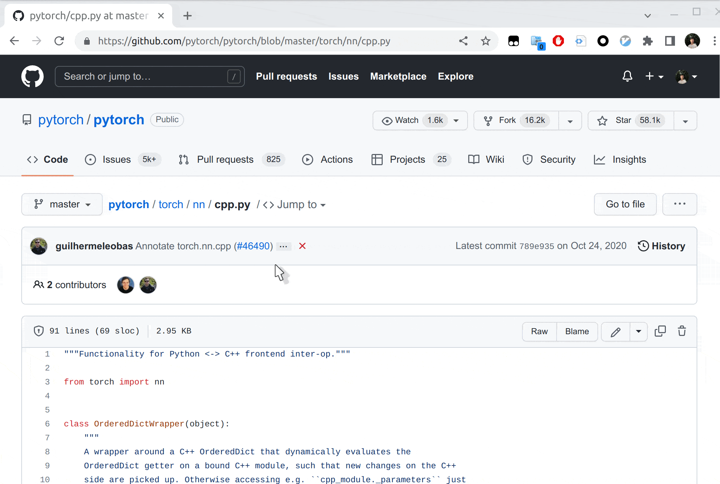Click the second contributor avatar
720x484 pixels.
148,285
